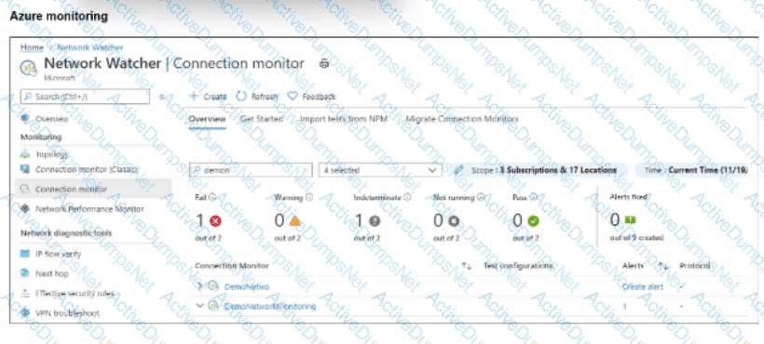Click the Fail info circle icon
764x344 pixels.
click(x=212, y=197)
